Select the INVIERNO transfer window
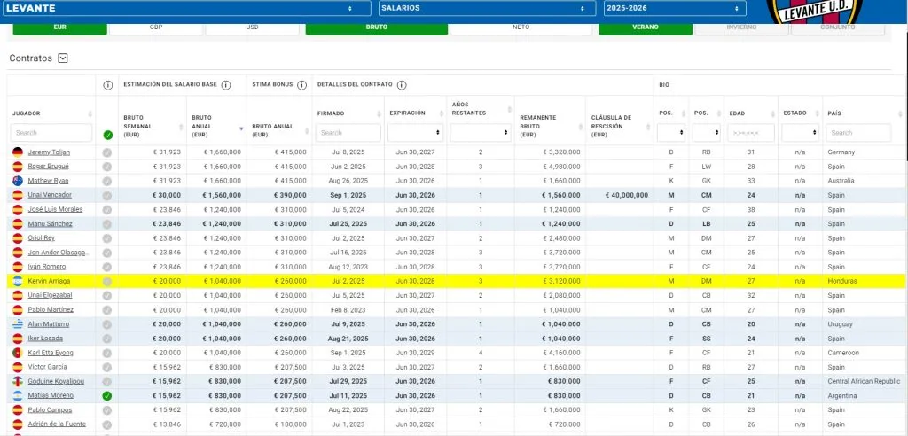 741,27
